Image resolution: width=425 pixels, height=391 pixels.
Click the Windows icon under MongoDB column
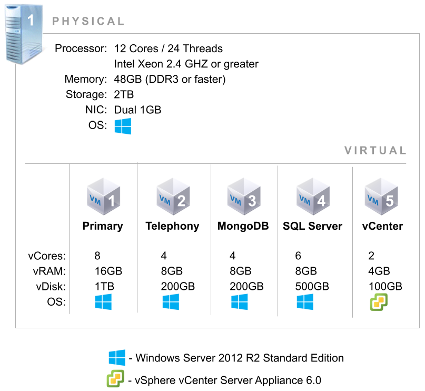[x=239, y=302]
